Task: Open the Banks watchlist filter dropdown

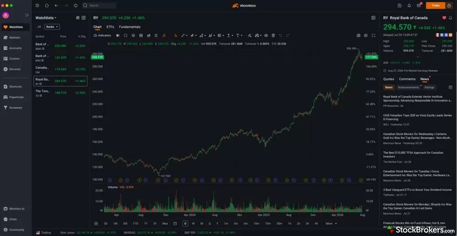Action: tap(52, 27)
